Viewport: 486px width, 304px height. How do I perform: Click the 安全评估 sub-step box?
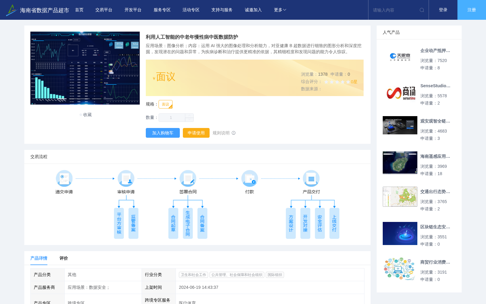pos(320,223)
